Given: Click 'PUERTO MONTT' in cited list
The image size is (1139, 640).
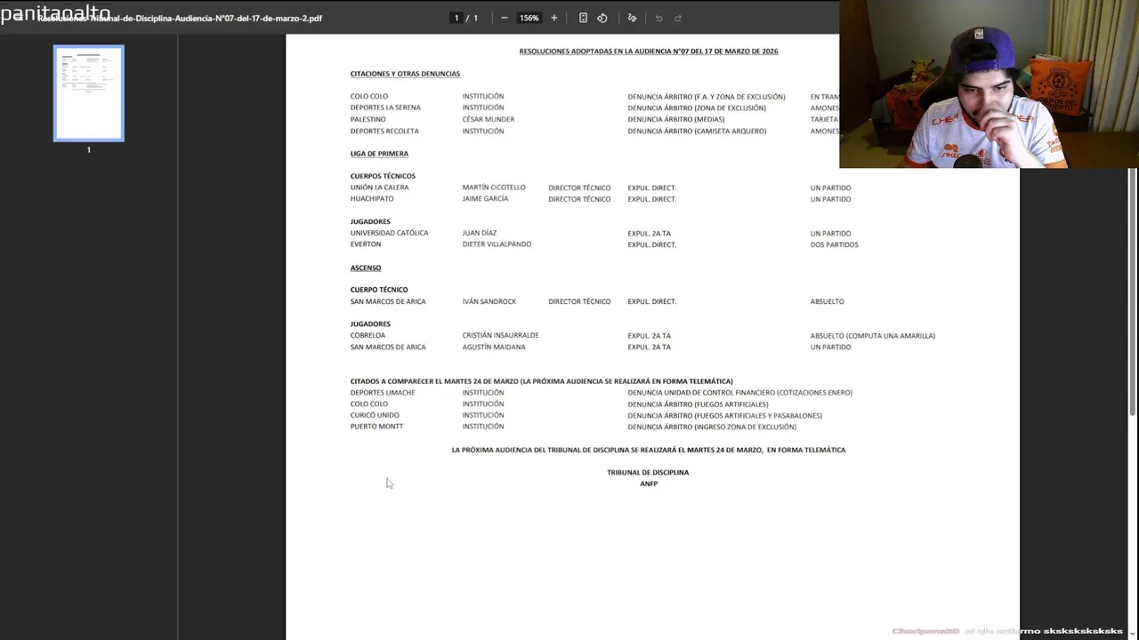Looking at the screenshot, I should point(376,427).
